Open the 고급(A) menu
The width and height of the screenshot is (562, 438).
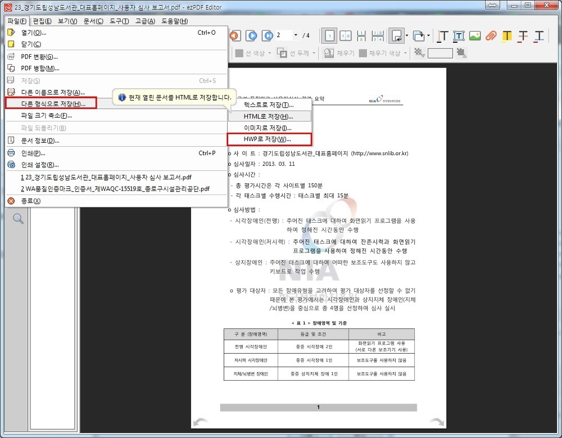pos(145,21)
